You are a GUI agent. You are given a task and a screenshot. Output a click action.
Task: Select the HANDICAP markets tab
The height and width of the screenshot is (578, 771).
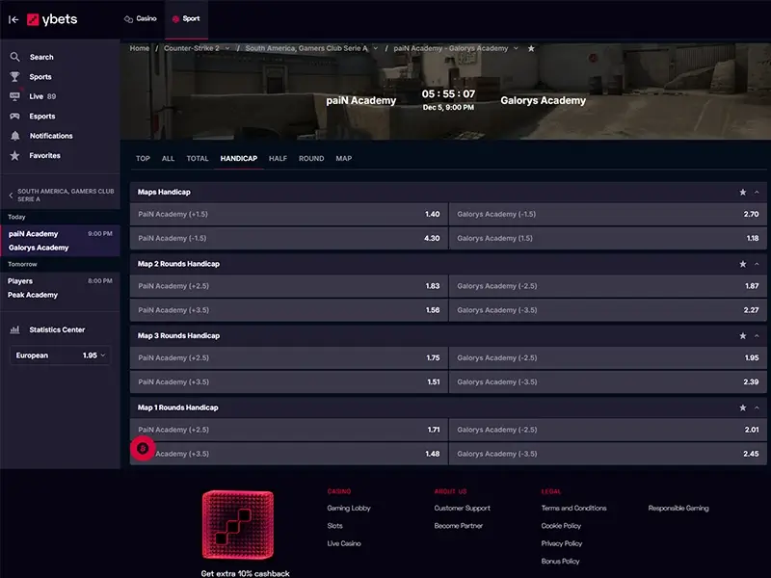pos(238,158)
